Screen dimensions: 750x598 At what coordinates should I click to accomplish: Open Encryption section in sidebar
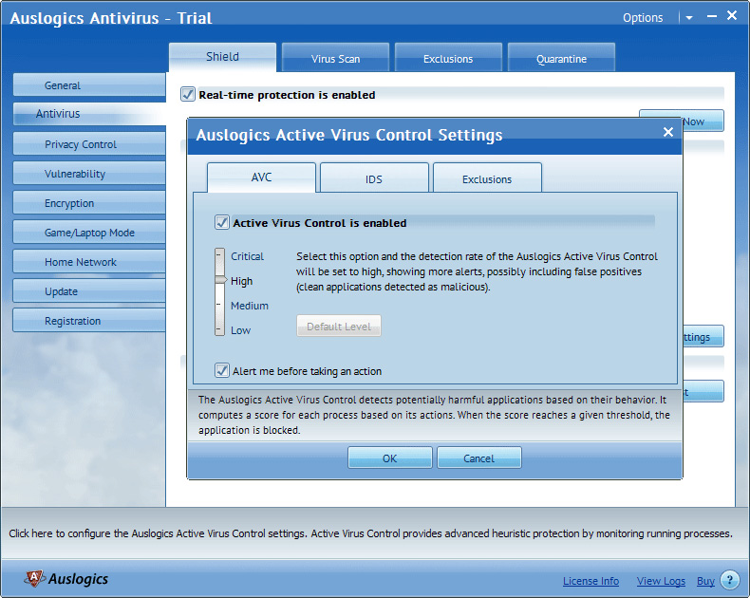coord(89,203)
